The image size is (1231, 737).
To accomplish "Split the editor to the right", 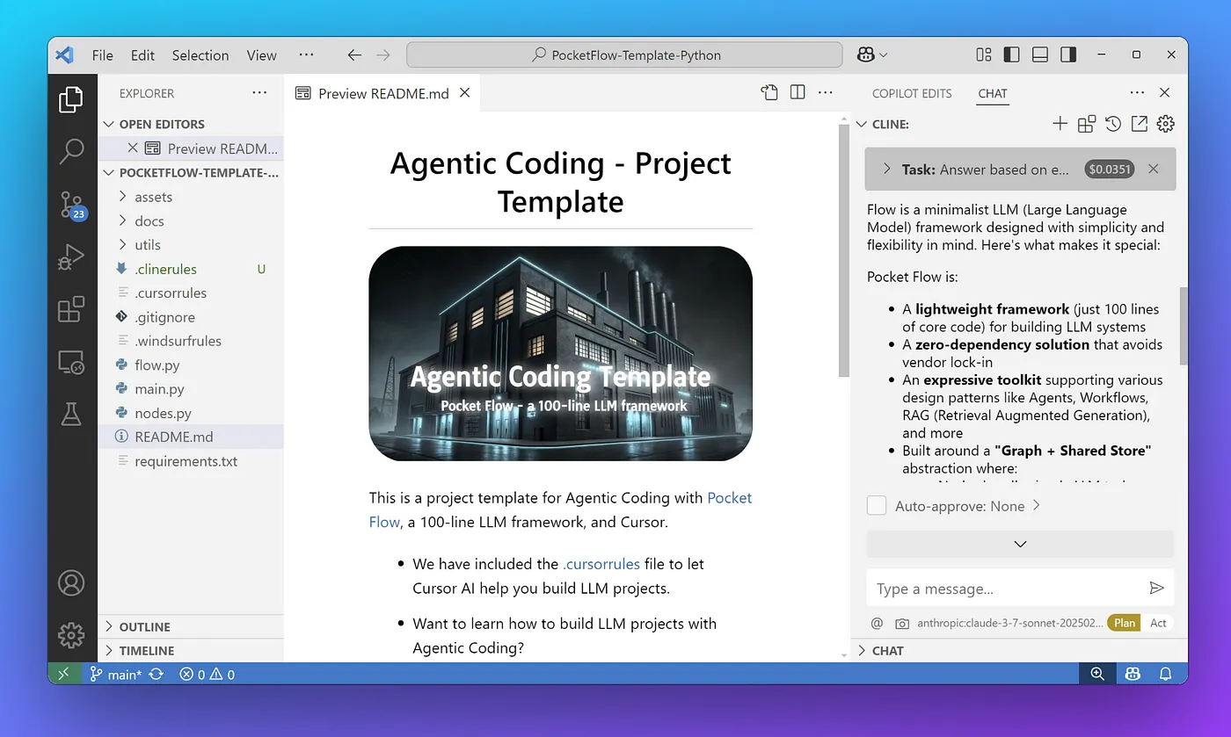I will pyautogui.click(x=798, y=92).
